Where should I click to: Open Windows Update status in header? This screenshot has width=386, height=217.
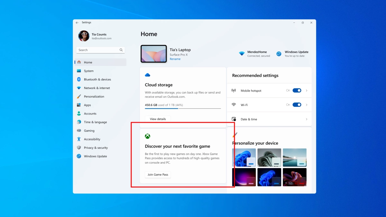tap(295, 56)
